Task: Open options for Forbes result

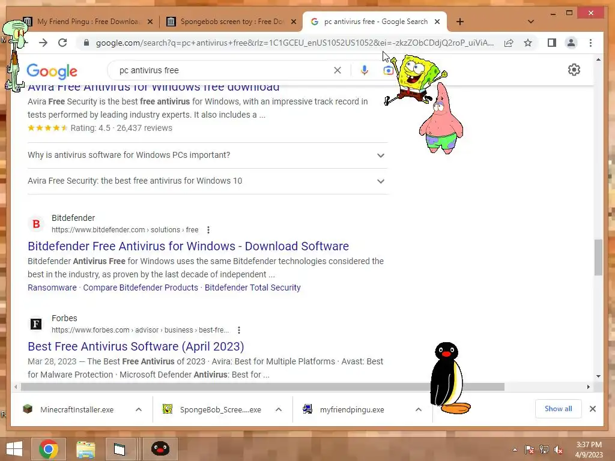Action: (x=239, y=330)
